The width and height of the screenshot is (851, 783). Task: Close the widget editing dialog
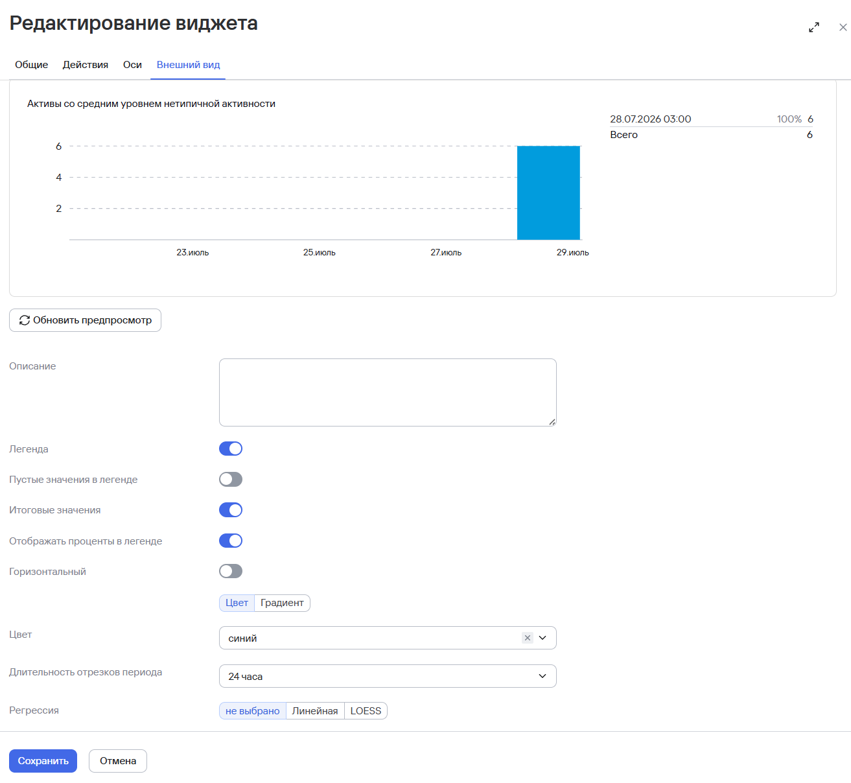(x=843, y=27)
